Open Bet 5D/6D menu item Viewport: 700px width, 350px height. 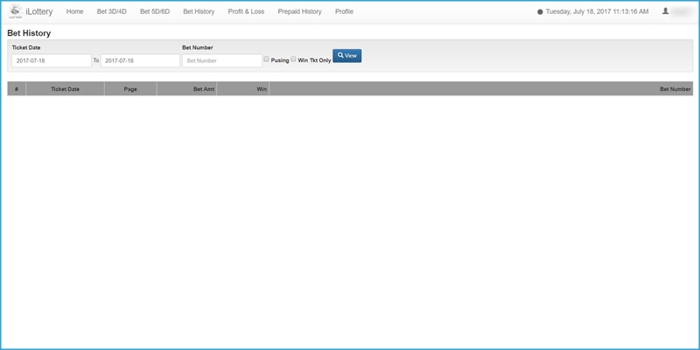(155, 11)
